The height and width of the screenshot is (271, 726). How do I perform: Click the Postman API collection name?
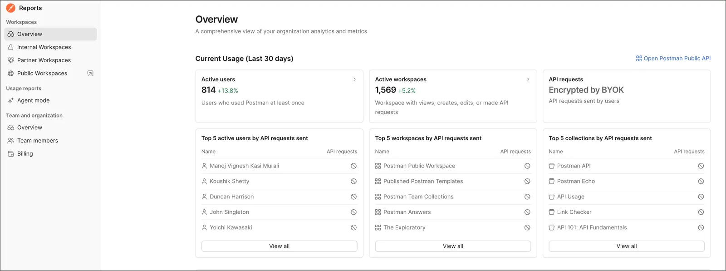pyautogui.click(x=574, y=166)
